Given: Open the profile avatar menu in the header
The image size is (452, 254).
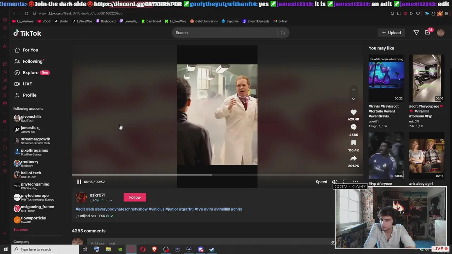Looking at the screenshot, I should click(x=441, y=33).
